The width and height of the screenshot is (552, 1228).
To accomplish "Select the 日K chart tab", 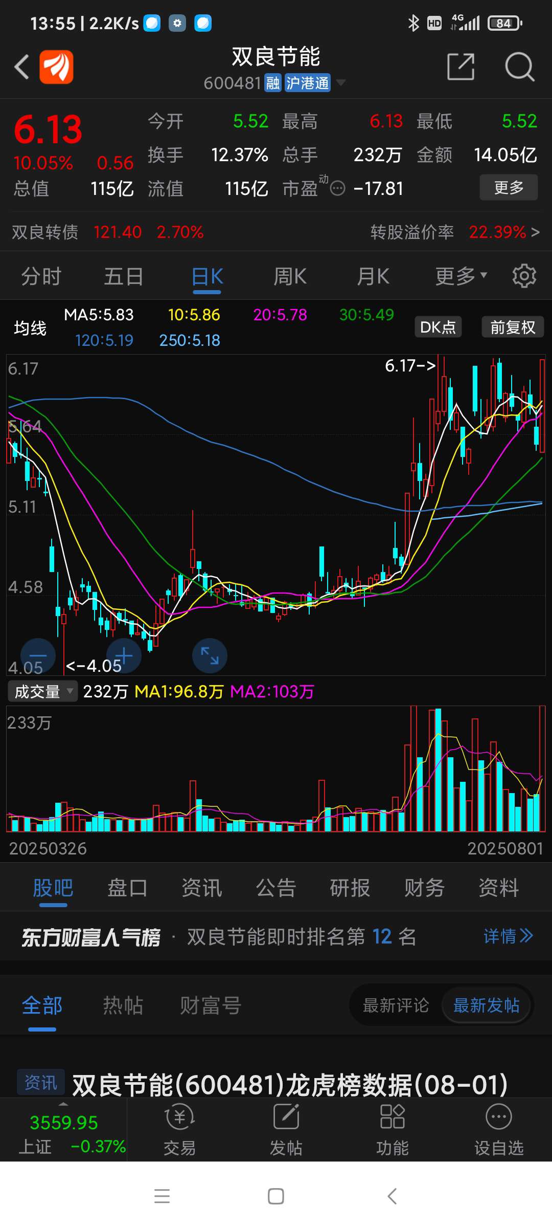I will tap(207, 276).
